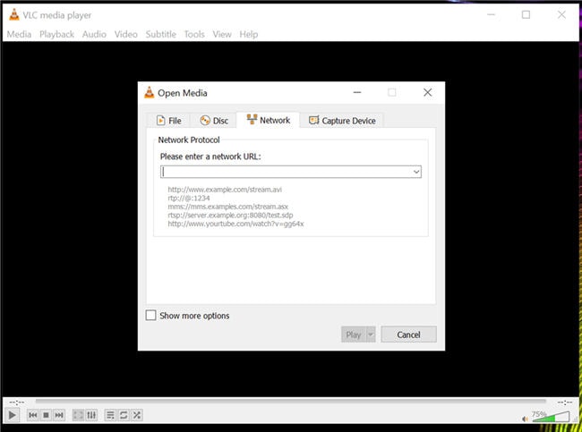The width and height of the screenshot is (582, 432).
Task: Click Cancel in Open Media dialog
Action: pyautogui.click(x=408, y=335)
